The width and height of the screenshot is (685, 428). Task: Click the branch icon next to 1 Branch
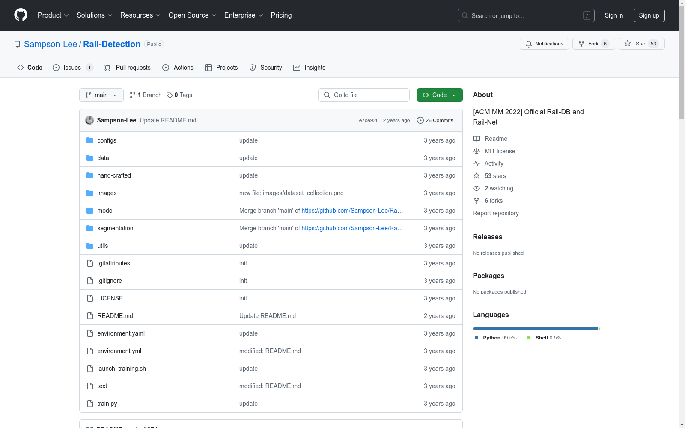point(133,95)
